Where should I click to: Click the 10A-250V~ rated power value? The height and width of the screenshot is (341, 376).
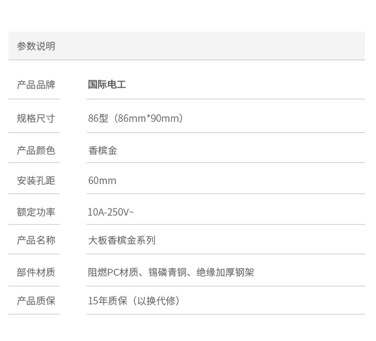point(111,212)
